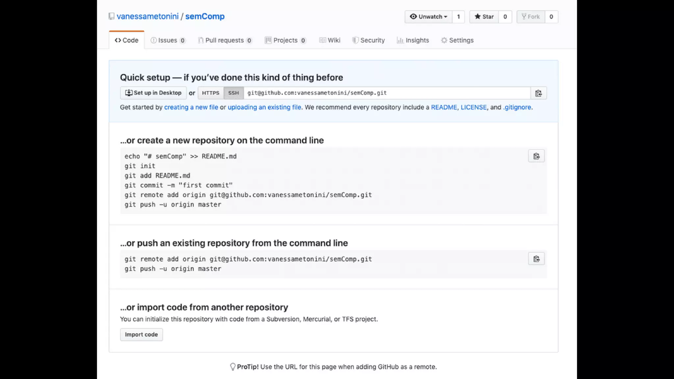Star the semComp repository
Viewport: 674px width, 379px height.
coord(484,17)
